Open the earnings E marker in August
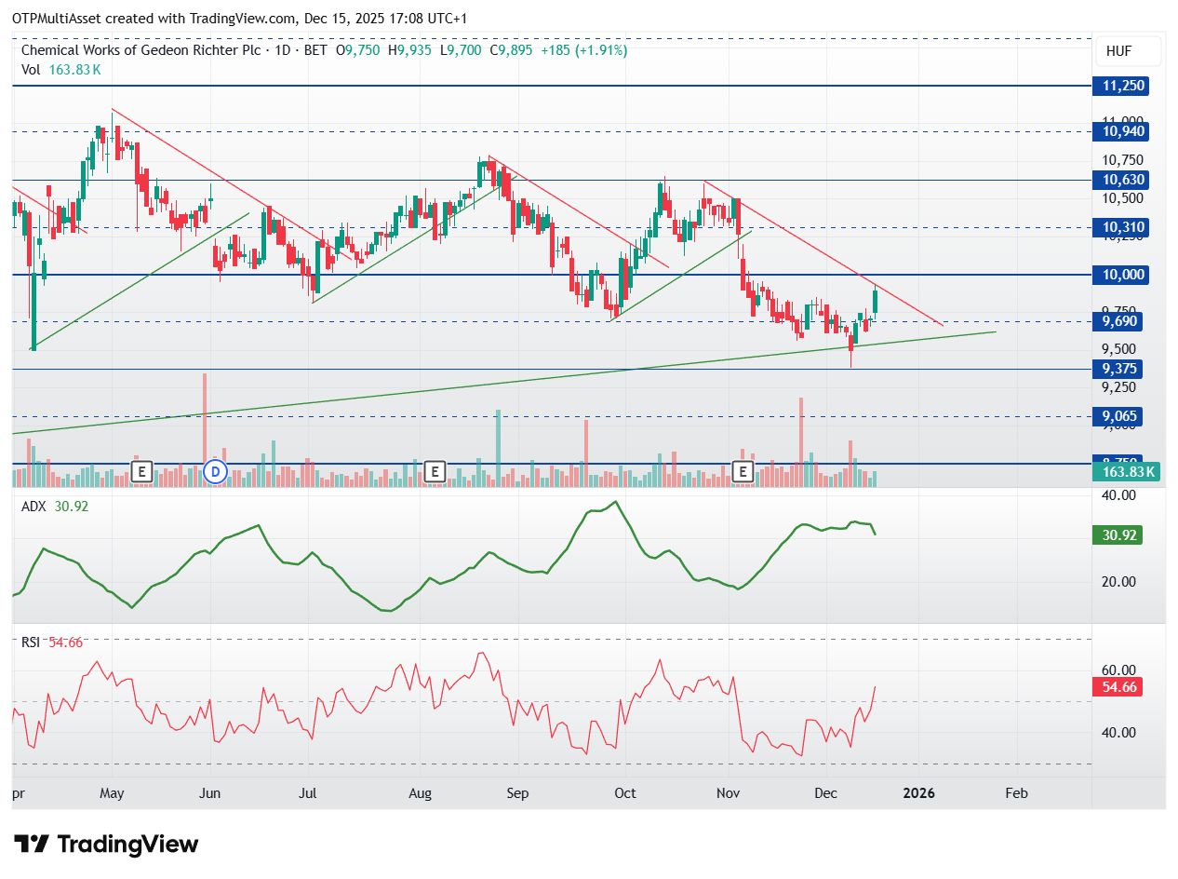The width and height of the screenshot is (1178, 879). click(433, 470)
